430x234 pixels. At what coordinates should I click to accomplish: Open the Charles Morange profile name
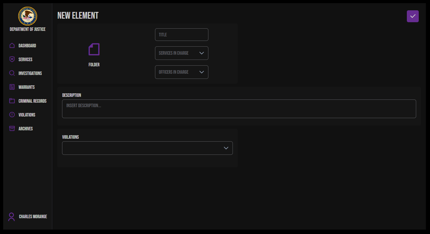pos(33,217)
